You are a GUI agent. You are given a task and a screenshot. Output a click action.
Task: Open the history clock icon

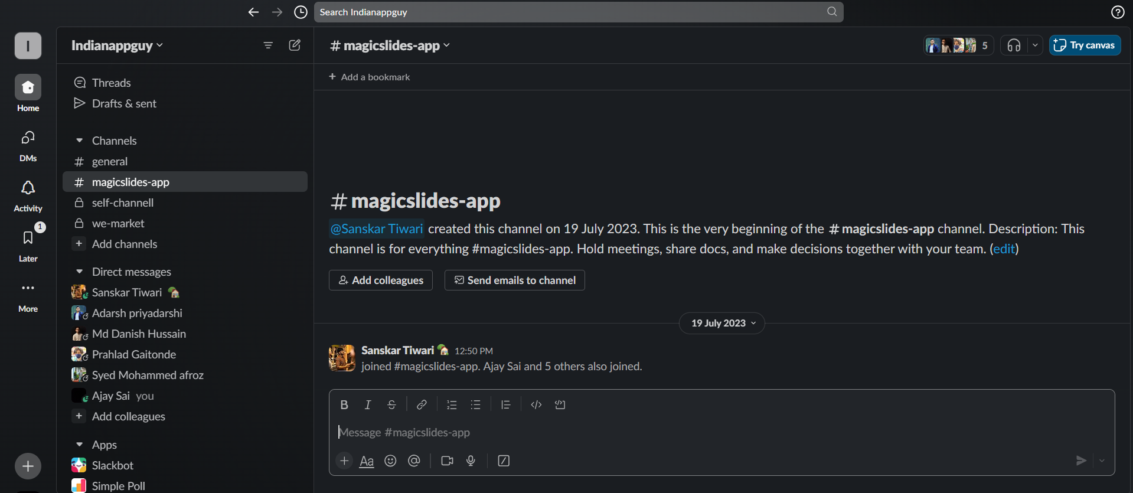click(301, 12)
